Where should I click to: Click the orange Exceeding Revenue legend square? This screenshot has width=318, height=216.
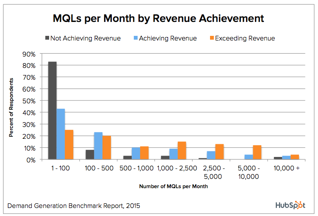click(211, 38)
